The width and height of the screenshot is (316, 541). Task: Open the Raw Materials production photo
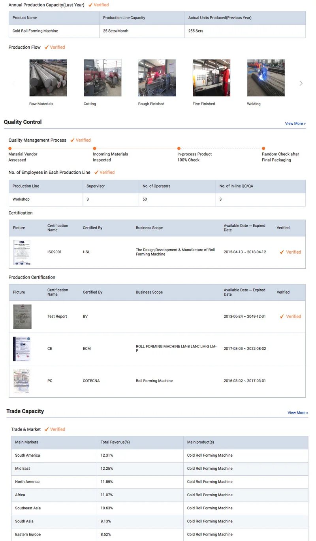click(48, 78)
